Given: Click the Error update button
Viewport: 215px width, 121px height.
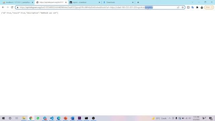Looking at the screenshot, I should 209,7.
